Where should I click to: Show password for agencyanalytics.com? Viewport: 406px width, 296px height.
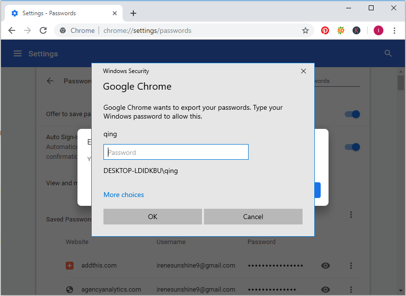click(x=326, y=290)
